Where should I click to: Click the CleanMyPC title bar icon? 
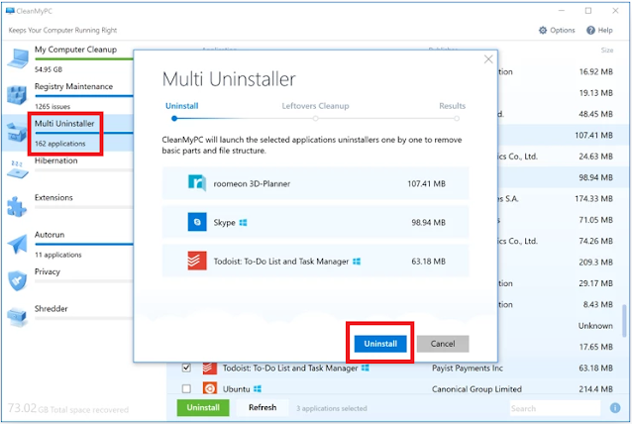coord(10,11)
